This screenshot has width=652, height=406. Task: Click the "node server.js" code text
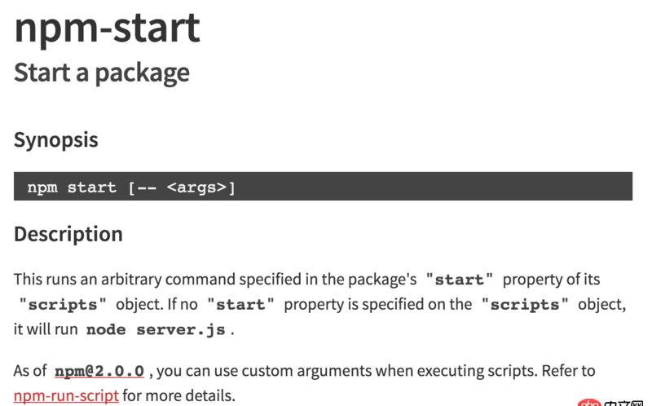pyautogui.click(x=156, y=329)
